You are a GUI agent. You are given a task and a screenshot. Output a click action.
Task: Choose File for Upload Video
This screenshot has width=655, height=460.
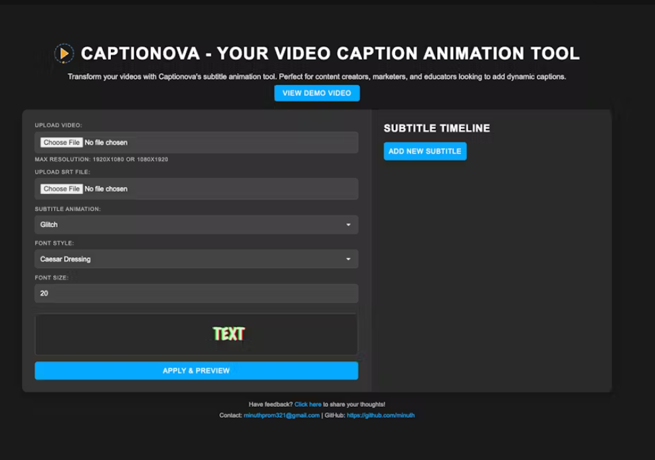61,142
